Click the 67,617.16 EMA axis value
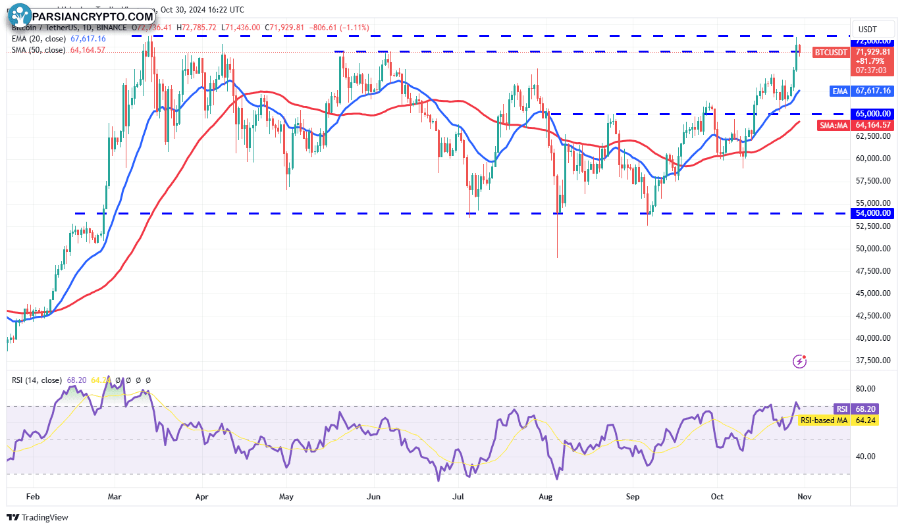 [x=873, y=91]
